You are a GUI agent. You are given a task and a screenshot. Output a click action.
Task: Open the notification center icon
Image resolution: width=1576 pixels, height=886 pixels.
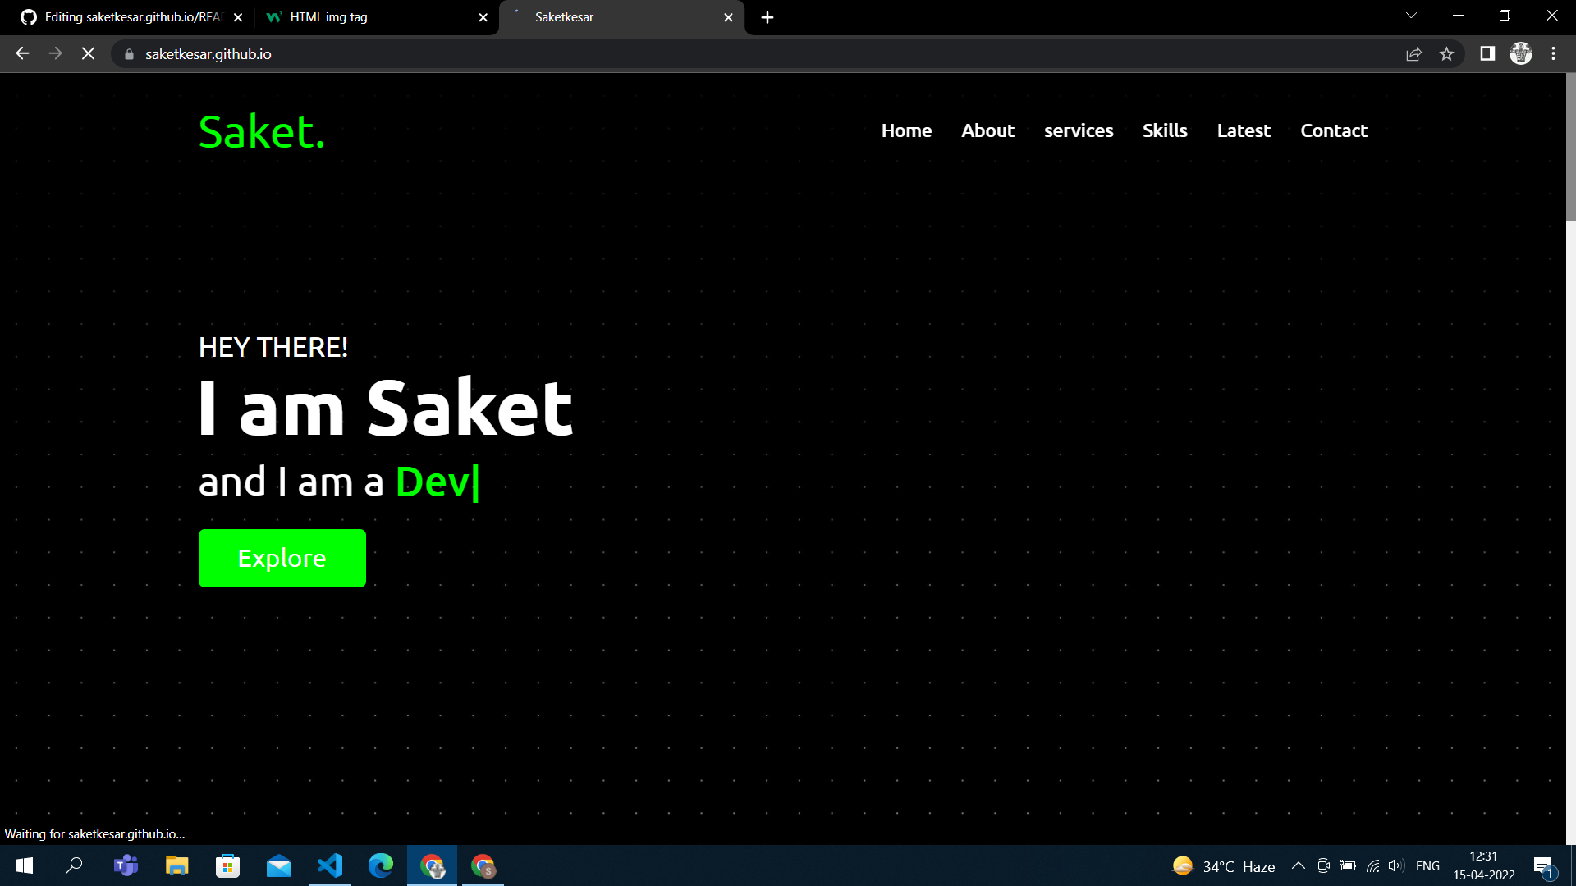[1543, 866]
